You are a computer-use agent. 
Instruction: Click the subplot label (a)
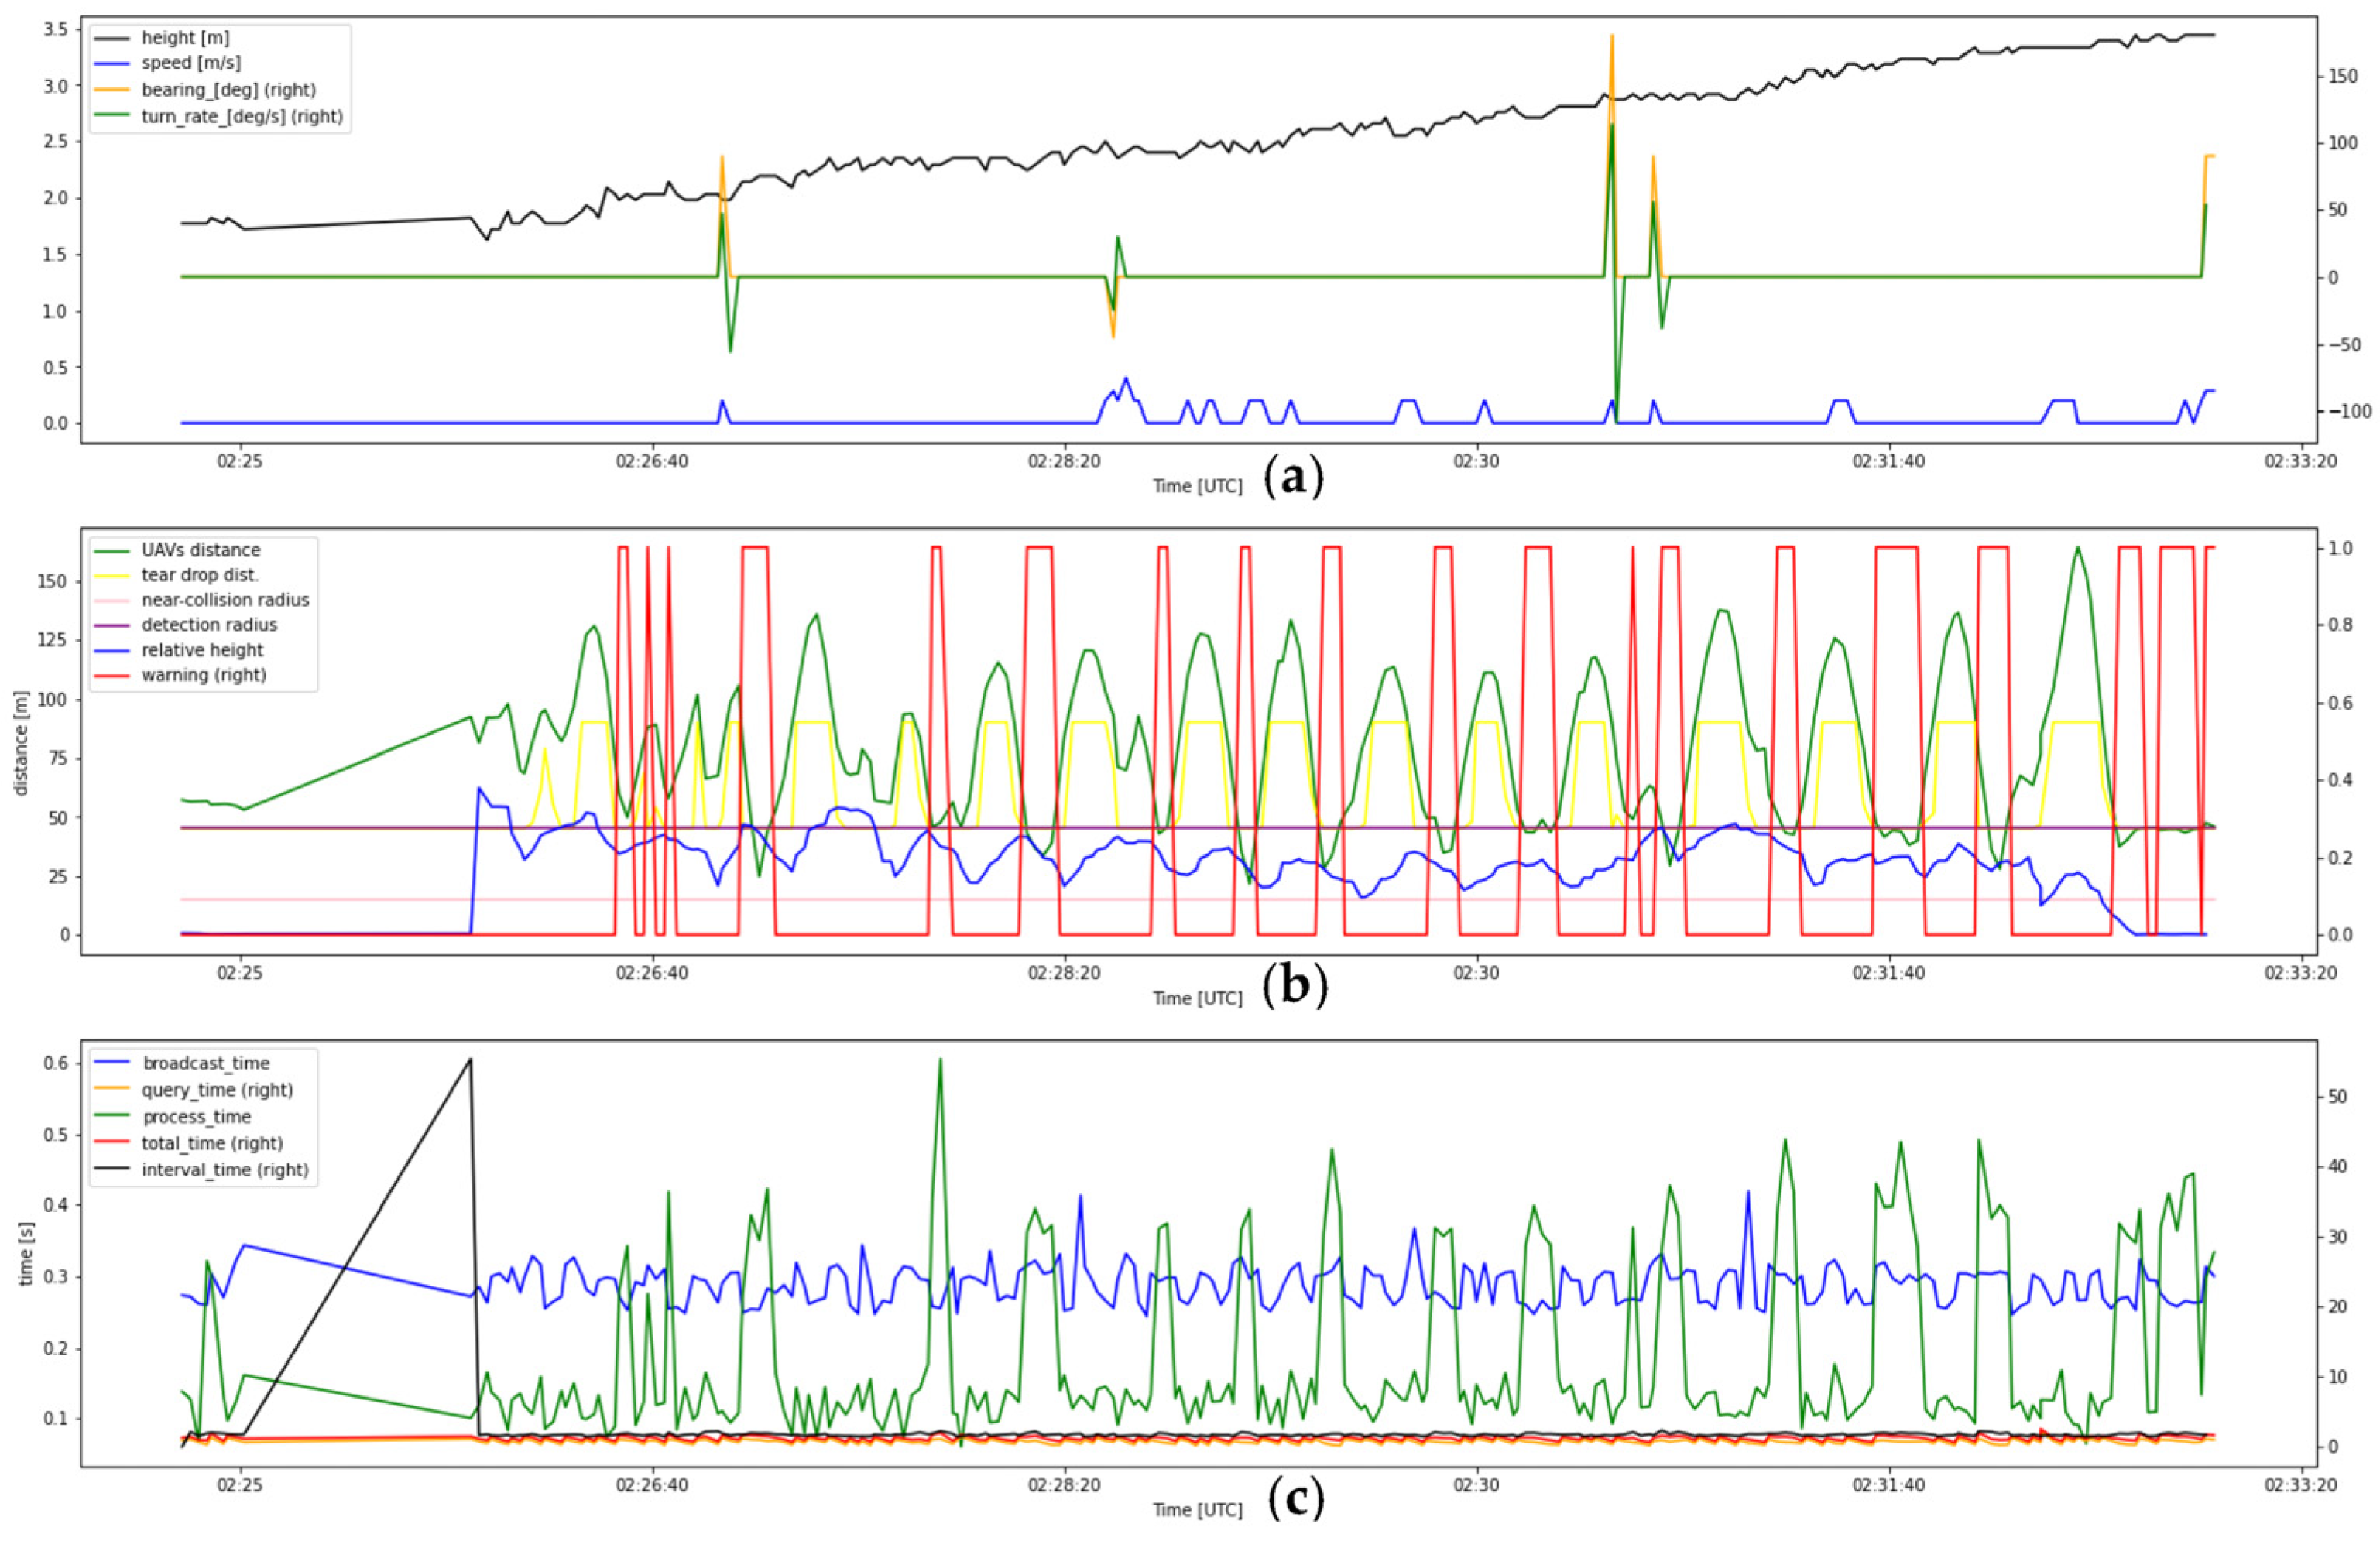tap(1294, 478)
